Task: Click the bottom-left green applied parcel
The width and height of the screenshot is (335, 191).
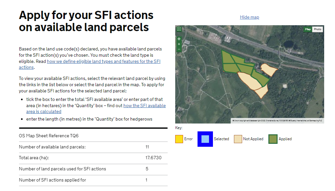Action: [230, 67]
